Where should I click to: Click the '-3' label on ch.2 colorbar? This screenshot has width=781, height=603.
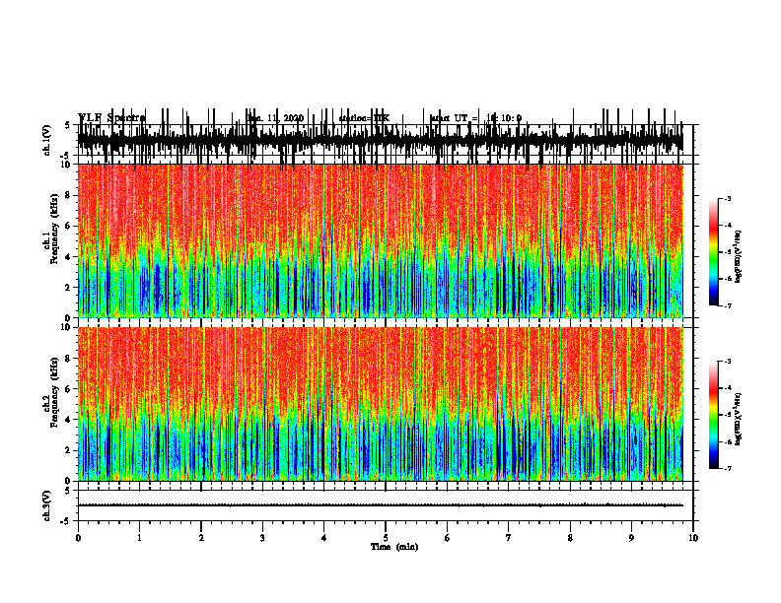728,362
